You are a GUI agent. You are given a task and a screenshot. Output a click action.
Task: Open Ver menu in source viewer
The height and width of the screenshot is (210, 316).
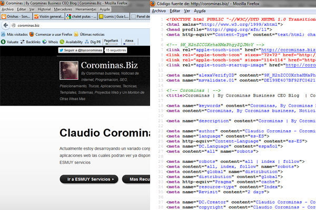(x=187, y=11)
